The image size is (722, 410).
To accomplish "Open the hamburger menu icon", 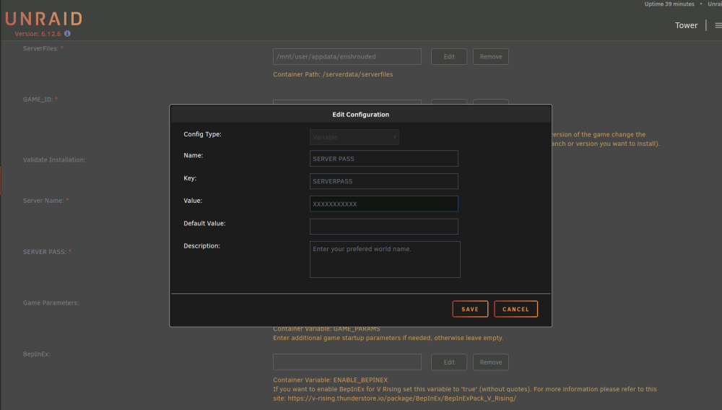I will click(718, 25).
